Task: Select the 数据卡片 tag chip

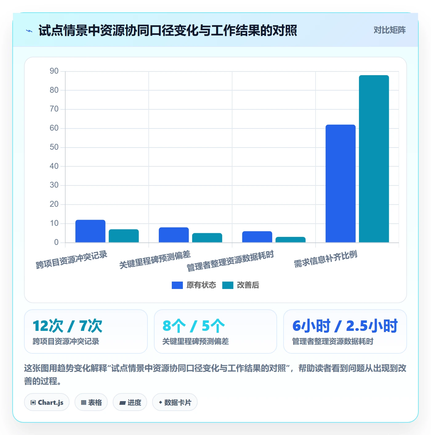Action: [175, 402]
